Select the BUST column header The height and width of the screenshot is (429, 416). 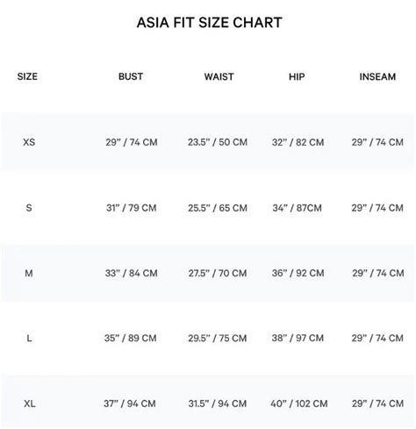(131, 76)
